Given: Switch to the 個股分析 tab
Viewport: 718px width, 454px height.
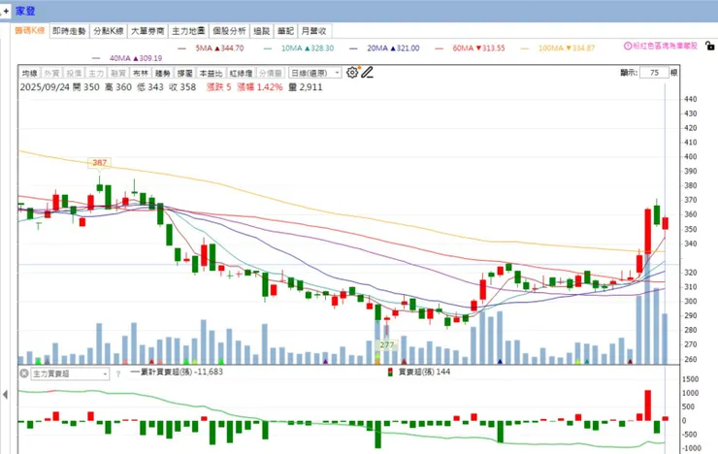Looking at the screenshot, I should [229, 31].
